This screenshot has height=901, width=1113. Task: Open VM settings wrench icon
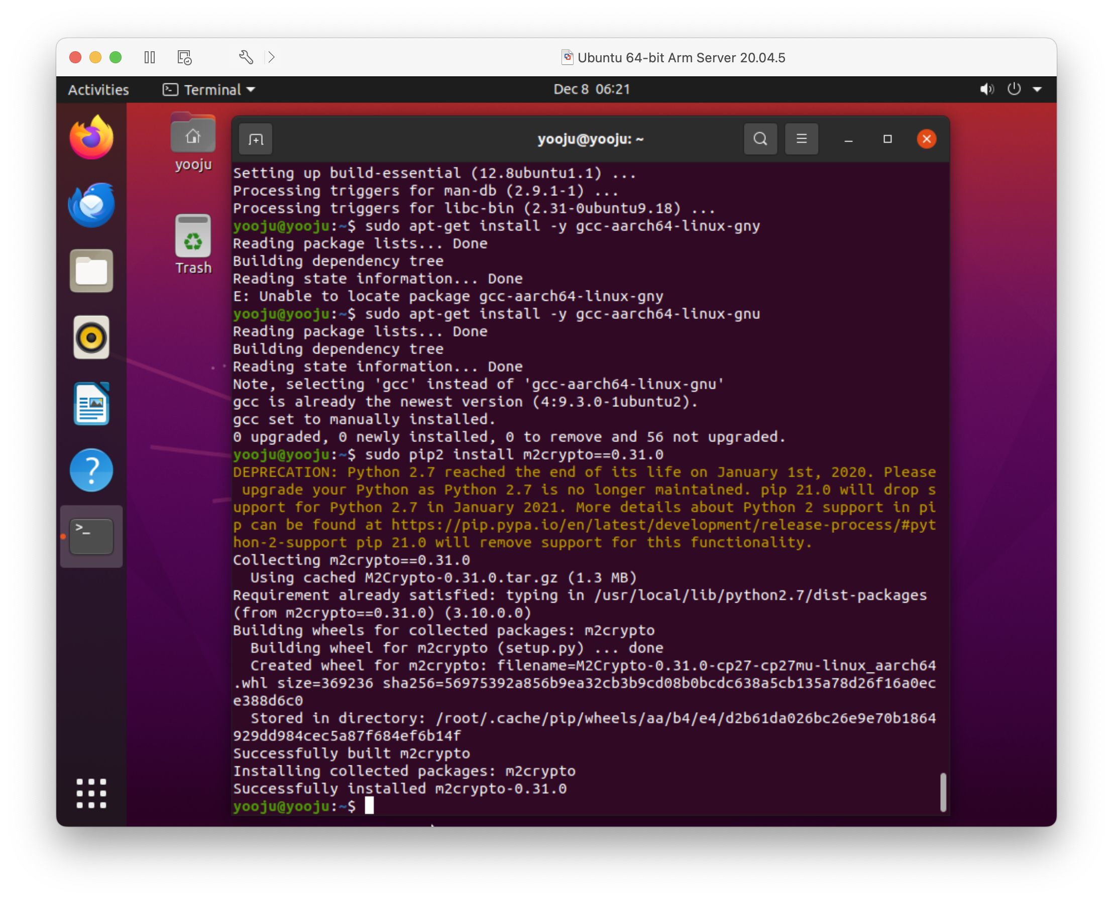coord(246,57)
